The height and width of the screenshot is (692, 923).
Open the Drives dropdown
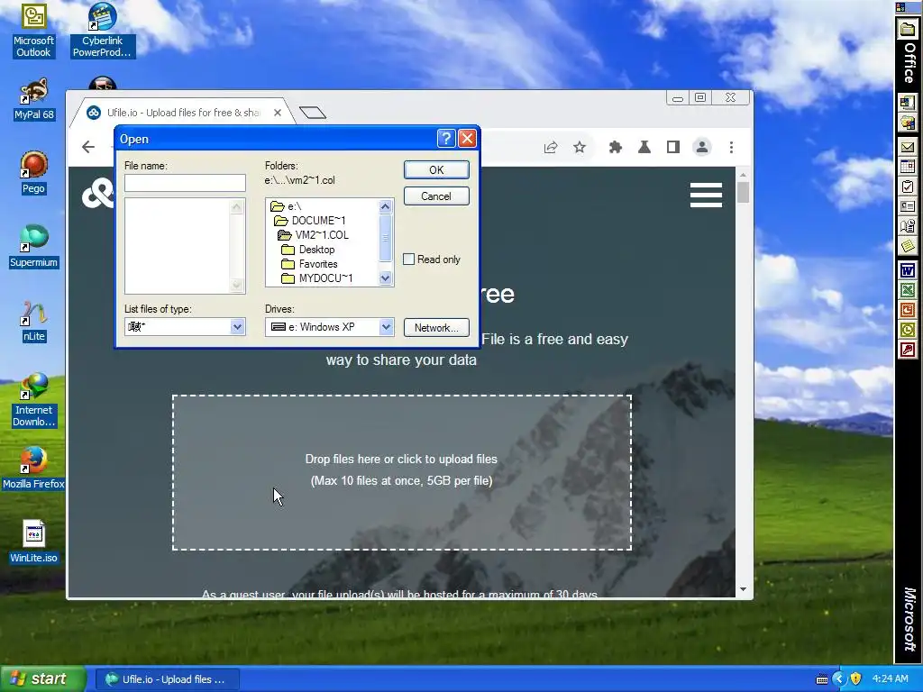[x=386, y=326]
